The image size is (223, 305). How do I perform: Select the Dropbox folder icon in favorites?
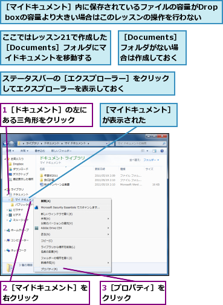click(10, 164)
